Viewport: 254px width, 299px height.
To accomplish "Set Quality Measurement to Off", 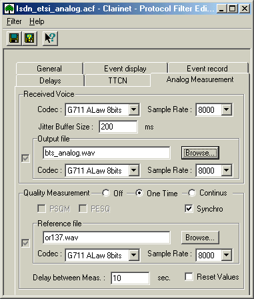I will [106, 193].
